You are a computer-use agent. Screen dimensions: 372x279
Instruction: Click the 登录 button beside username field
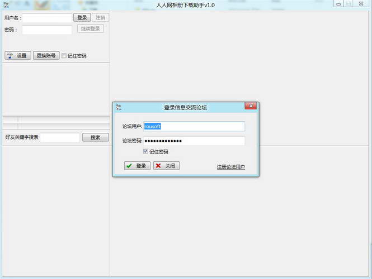(82, 17)
